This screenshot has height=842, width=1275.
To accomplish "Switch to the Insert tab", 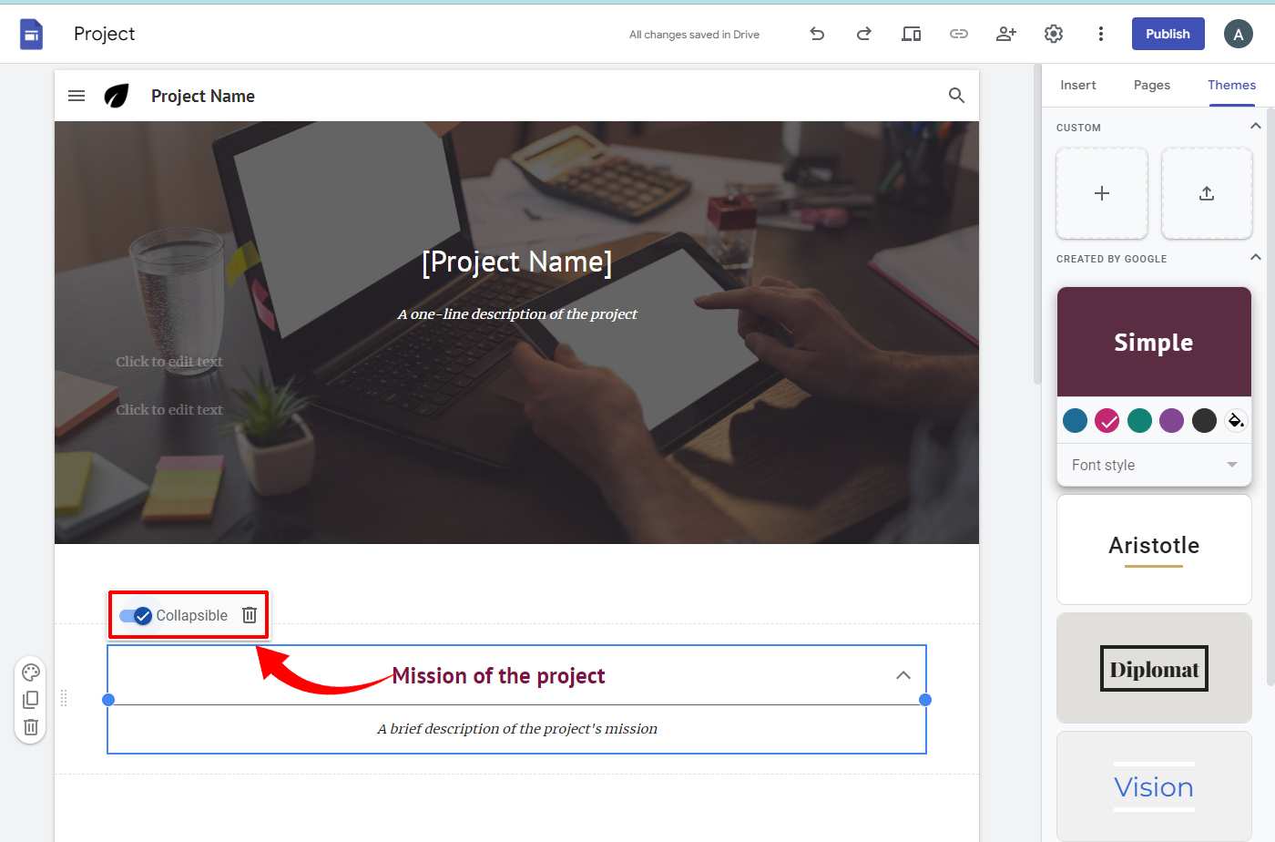I will 1078,84.
